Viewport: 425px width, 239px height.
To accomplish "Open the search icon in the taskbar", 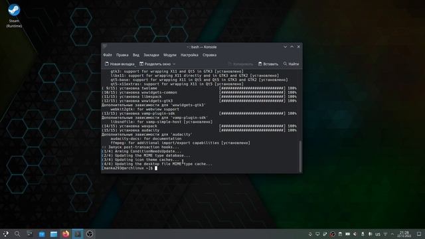I will pyautogui.click(x=17, y=234).
